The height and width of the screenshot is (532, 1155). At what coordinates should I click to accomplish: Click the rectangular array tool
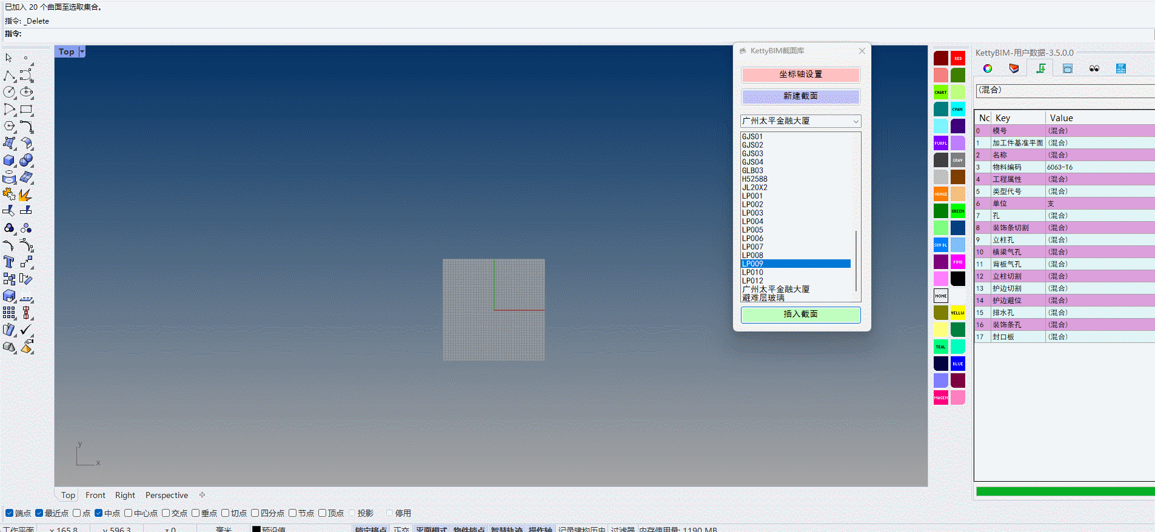coord(9,313)
